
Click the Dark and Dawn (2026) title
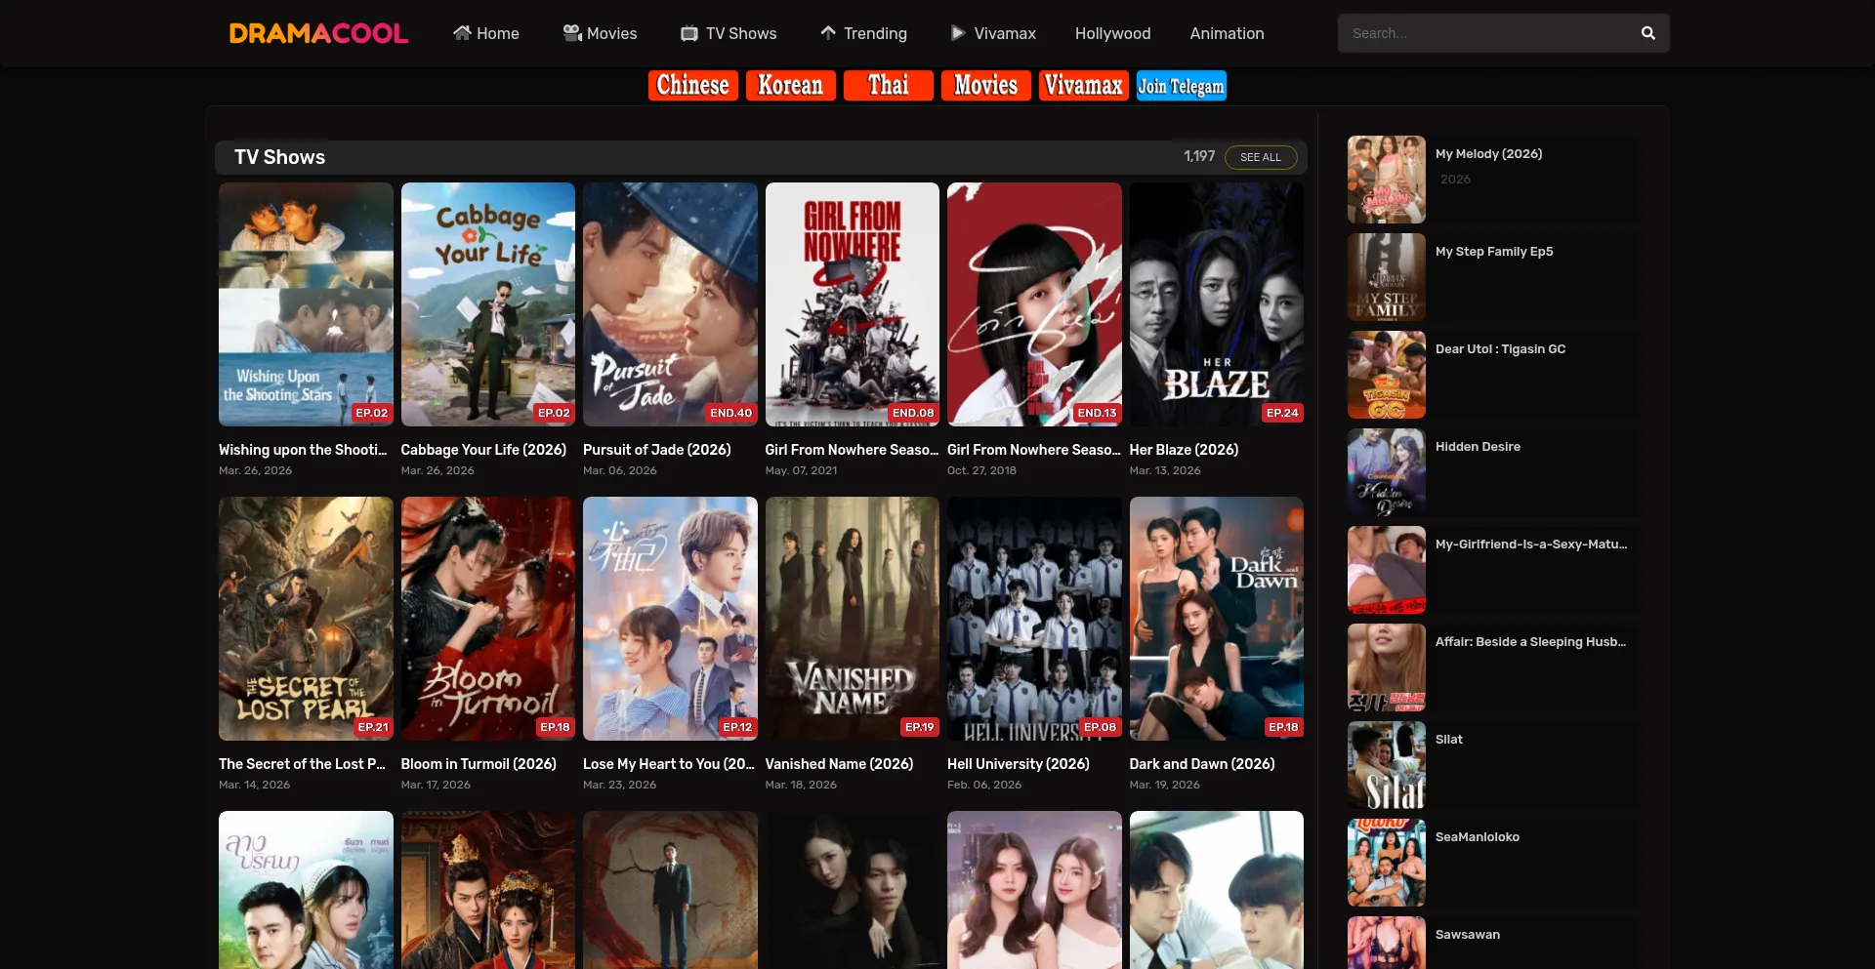coord(1202,764)
